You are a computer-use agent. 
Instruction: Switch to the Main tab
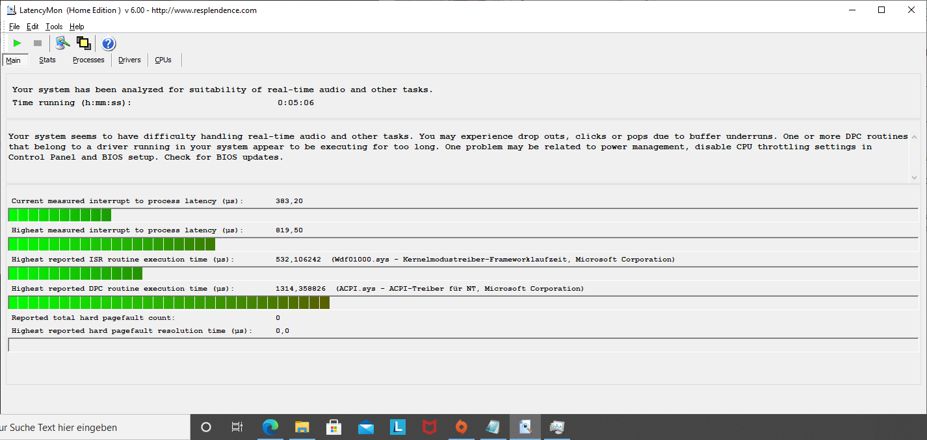pyautogui.click(x=15, y=60)
